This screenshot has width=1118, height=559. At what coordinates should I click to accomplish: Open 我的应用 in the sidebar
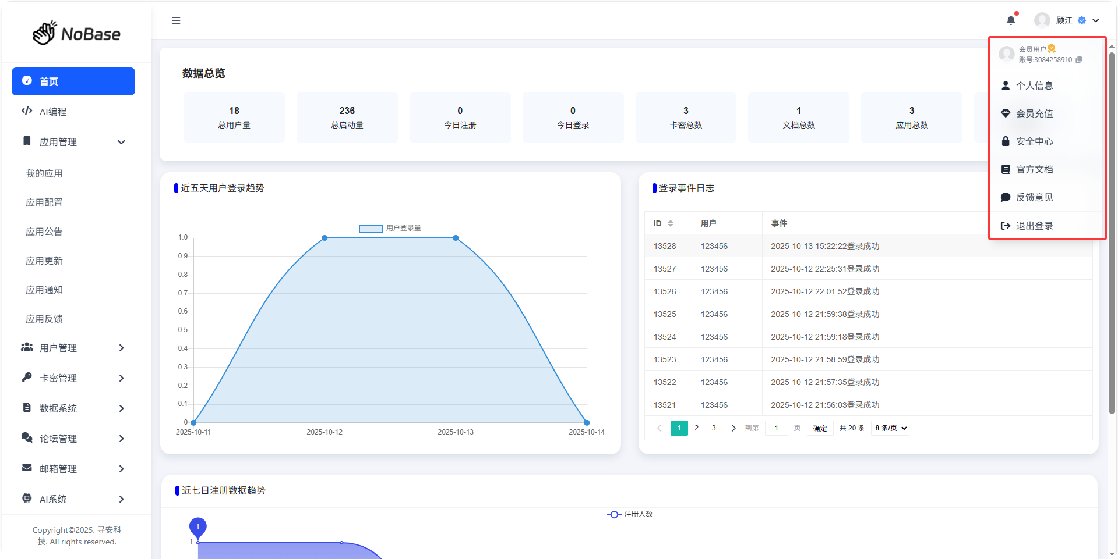click(44, 173)
